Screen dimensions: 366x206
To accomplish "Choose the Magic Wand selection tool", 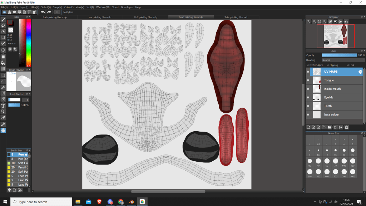I will click(x=3, y=87).
